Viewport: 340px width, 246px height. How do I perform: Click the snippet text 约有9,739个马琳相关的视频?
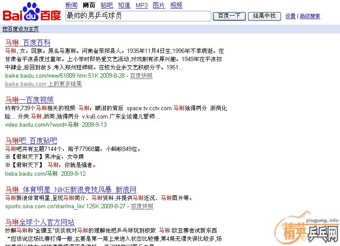(40, 108)
